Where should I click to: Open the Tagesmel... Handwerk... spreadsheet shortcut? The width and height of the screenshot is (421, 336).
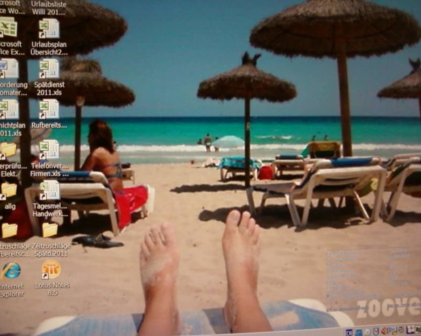[x=49, y=190]
